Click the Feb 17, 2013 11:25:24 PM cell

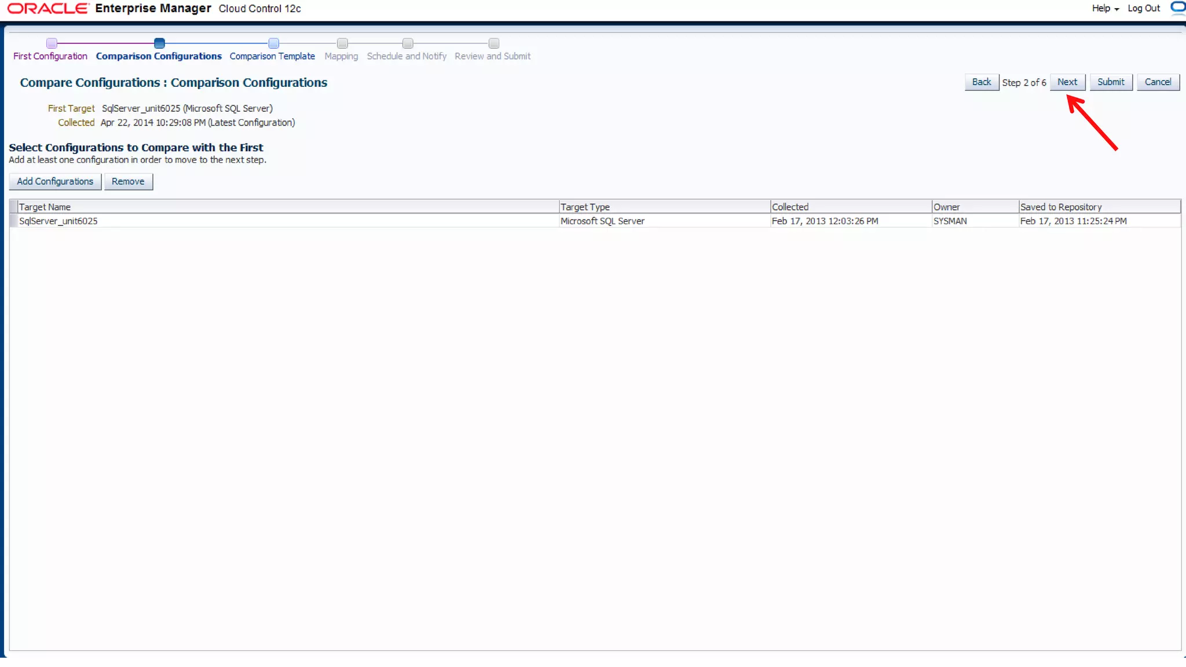click(1099, 221)
